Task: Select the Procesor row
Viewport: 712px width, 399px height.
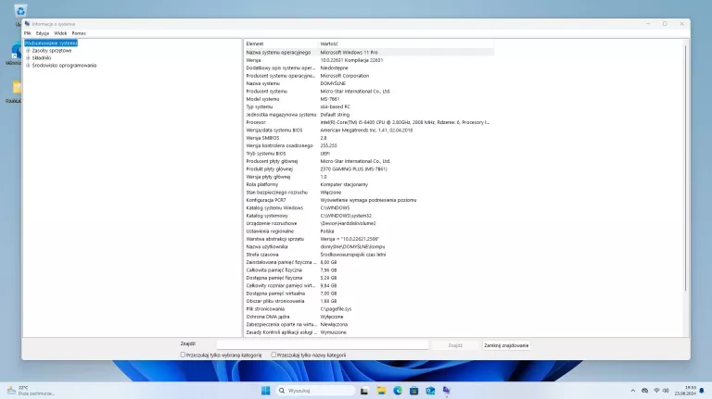Action: [369, 122]
